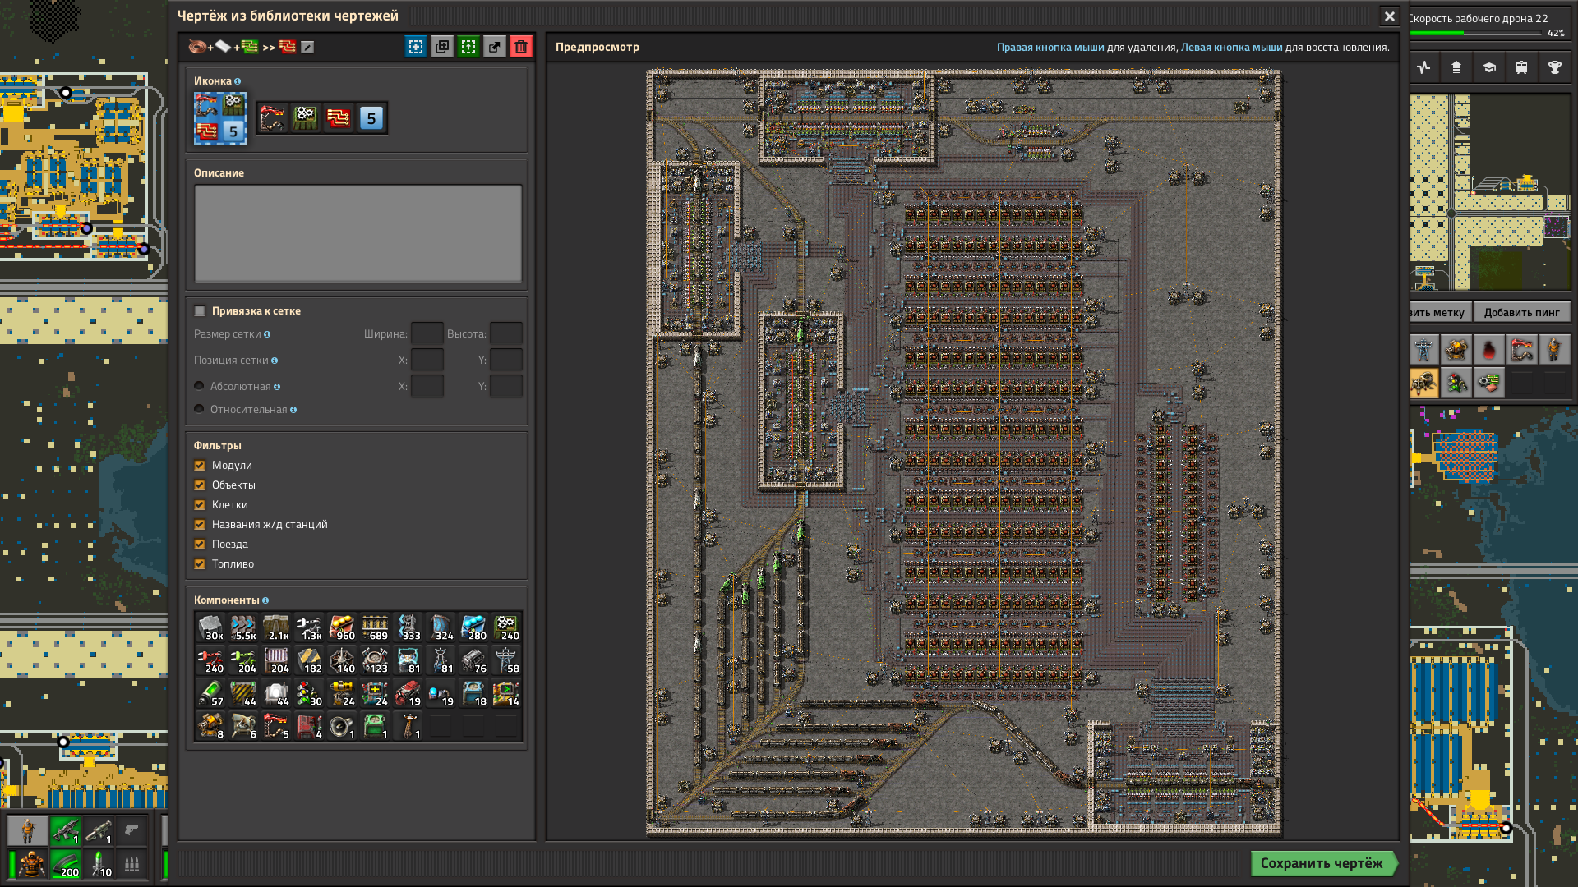Screen dimensions: 1578x887
Task: Uncheck the Клетки filter checkbox
Action: (x=200, y=505)
